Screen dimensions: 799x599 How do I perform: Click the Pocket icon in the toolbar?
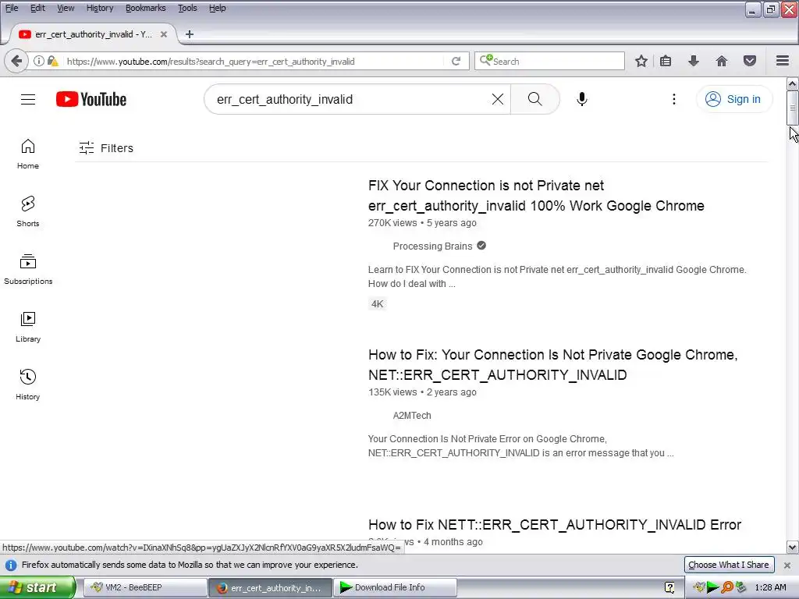click(750, 61)
